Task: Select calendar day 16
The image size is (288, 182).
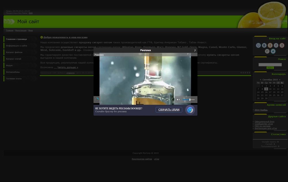Action: coord(266,92)
